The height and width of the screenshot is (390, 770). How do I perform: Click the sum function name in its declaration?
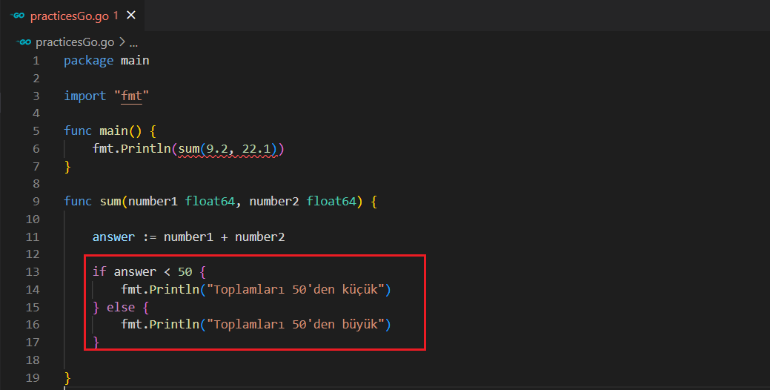(x=110, y=201)
